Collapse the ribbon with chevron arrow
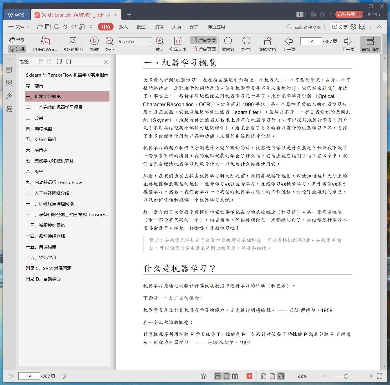The image size is (390, 385). (x=379, y=27)
